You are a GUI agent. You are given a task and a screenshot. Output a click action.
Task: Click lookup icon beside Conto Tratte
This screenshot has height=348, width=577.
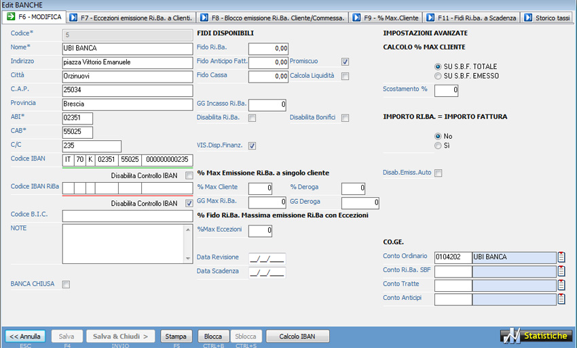pyautogui.click(x=561, y=285)
